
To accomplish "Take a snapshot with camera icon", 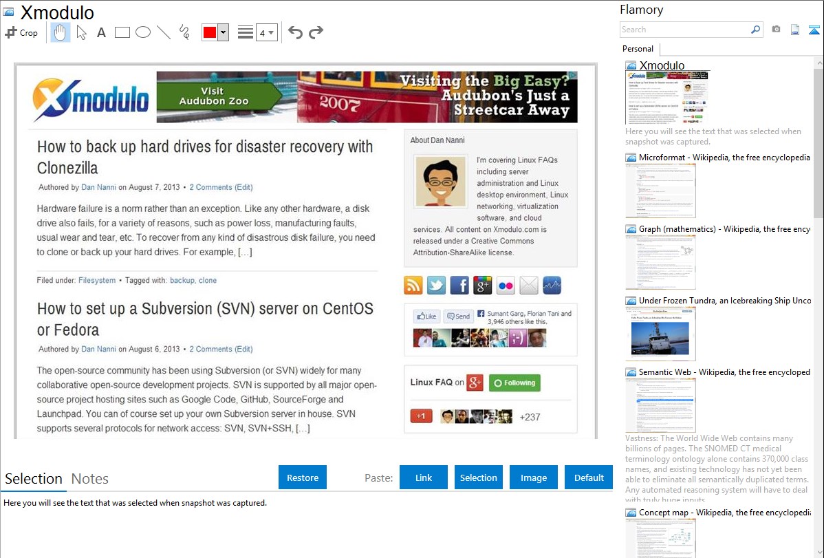I will (776, 30).
